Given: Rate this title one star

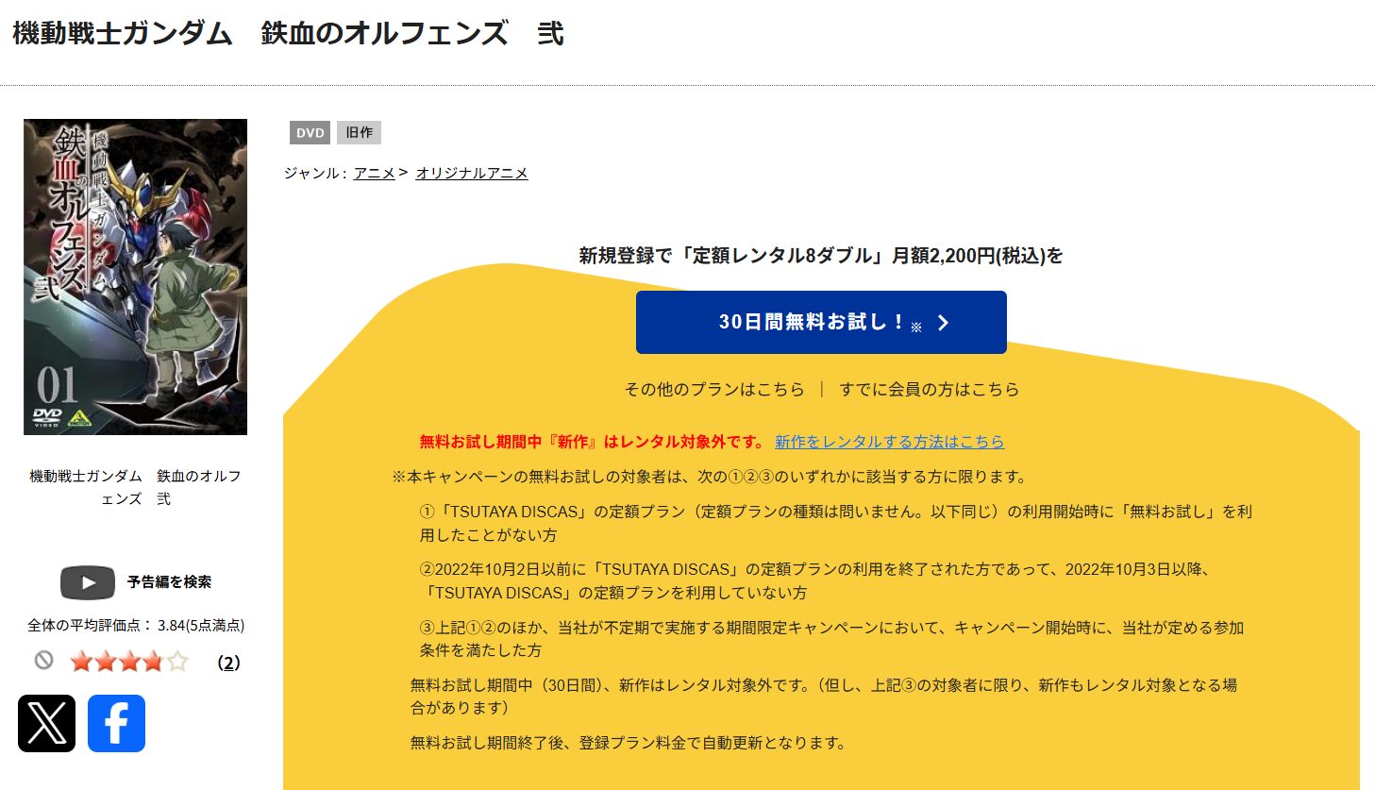Looking at the screenshot, I should tap(81, 662).
